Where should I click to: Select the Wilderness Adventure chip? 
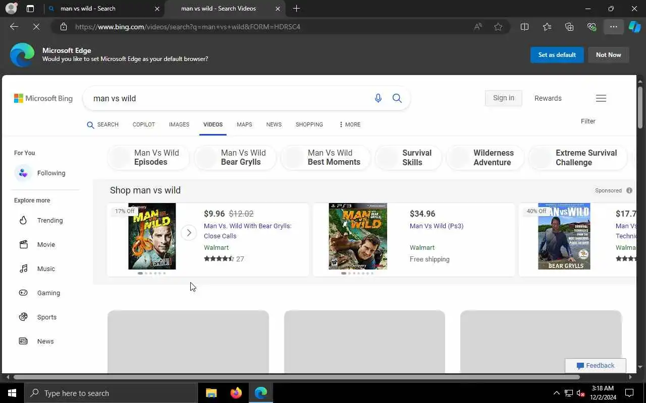coord(485,158)
